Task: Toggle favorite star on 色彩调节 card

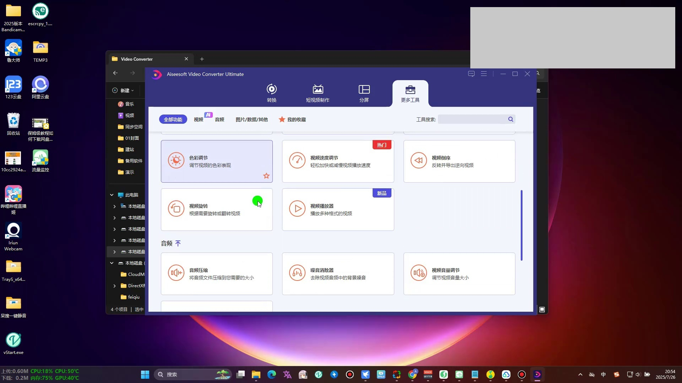Action: click(266, 176)
